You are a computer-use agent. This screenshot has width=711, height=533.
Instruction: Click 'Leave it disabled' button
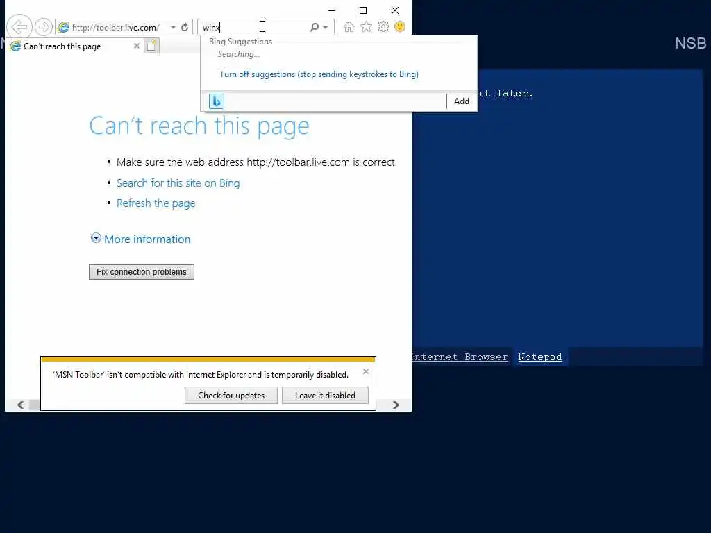click(325, 395)
